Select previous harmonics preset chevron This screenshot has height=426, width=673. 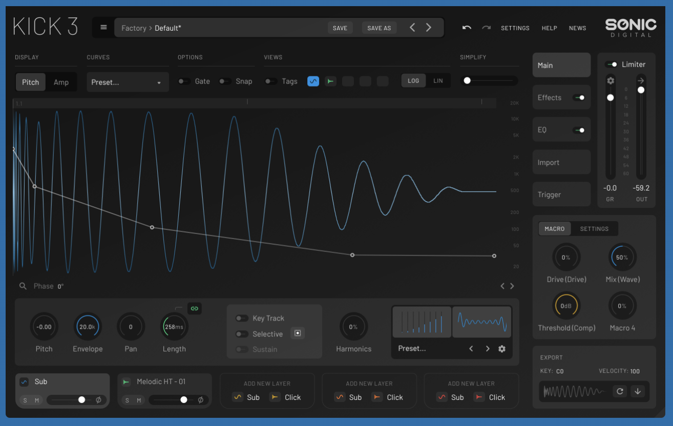click(471, 349)
